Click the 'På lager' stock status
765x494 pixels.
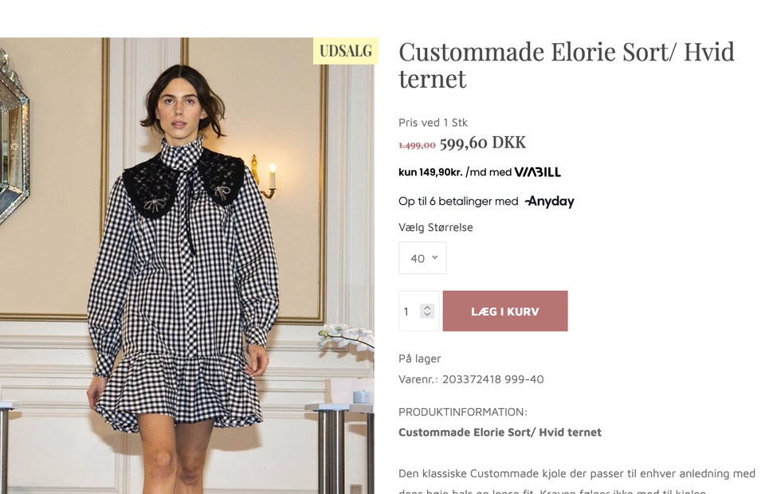[x=420, y=359]
